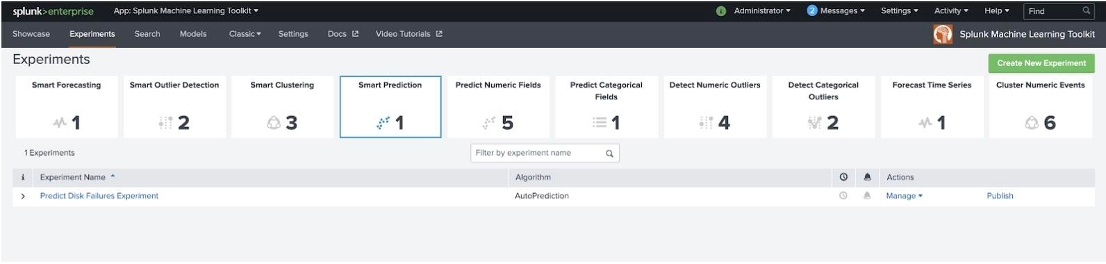Expand the Predict Disk Failures Experiment row
This screenshot has height=264, width=1106.
pos(23,197)
